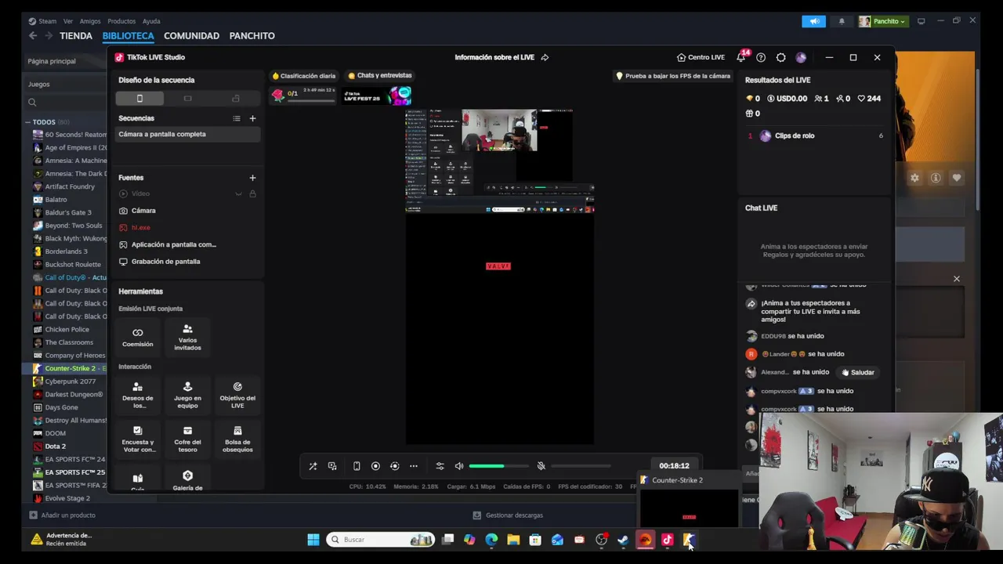Open the Cofre del tesoro tool
The width and height of the screenshot is (1003, 564).
187,439
